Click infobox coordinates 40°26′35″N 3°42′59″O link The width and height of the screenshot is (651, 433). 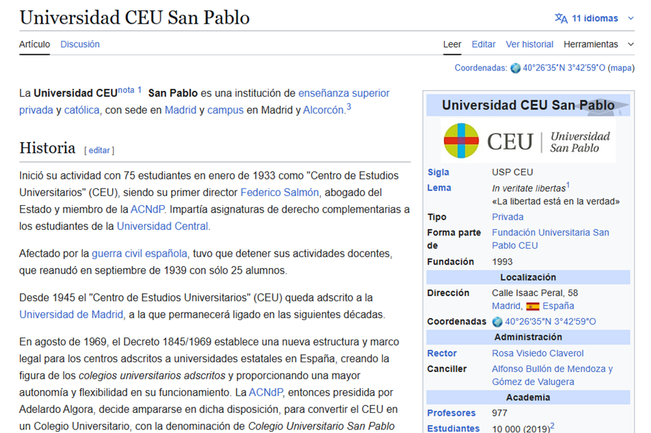pyautogui.click(x=550, y=321)
